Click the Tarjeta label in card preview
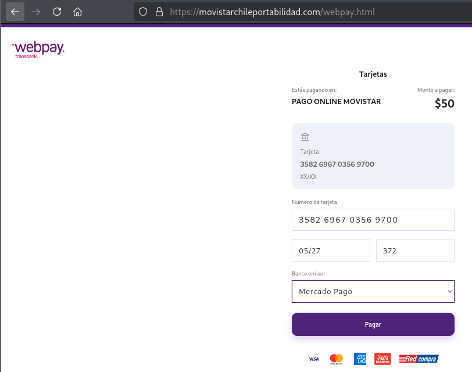This screenshot has height=372, width=472. click(309, 152)
